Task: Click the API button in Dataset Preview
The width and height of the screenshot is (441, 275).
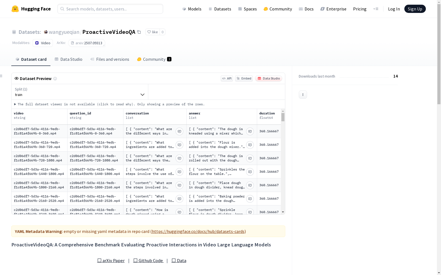Action: click(227, 78)
